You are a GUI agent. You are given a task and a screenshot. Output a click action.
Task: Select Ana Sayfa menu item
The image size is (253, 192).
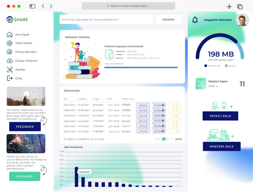pos(22,34)
